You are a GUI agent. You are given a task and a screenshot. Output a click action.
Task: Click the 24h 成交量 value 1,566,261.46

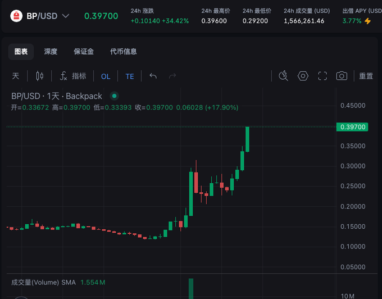point(304,21)
